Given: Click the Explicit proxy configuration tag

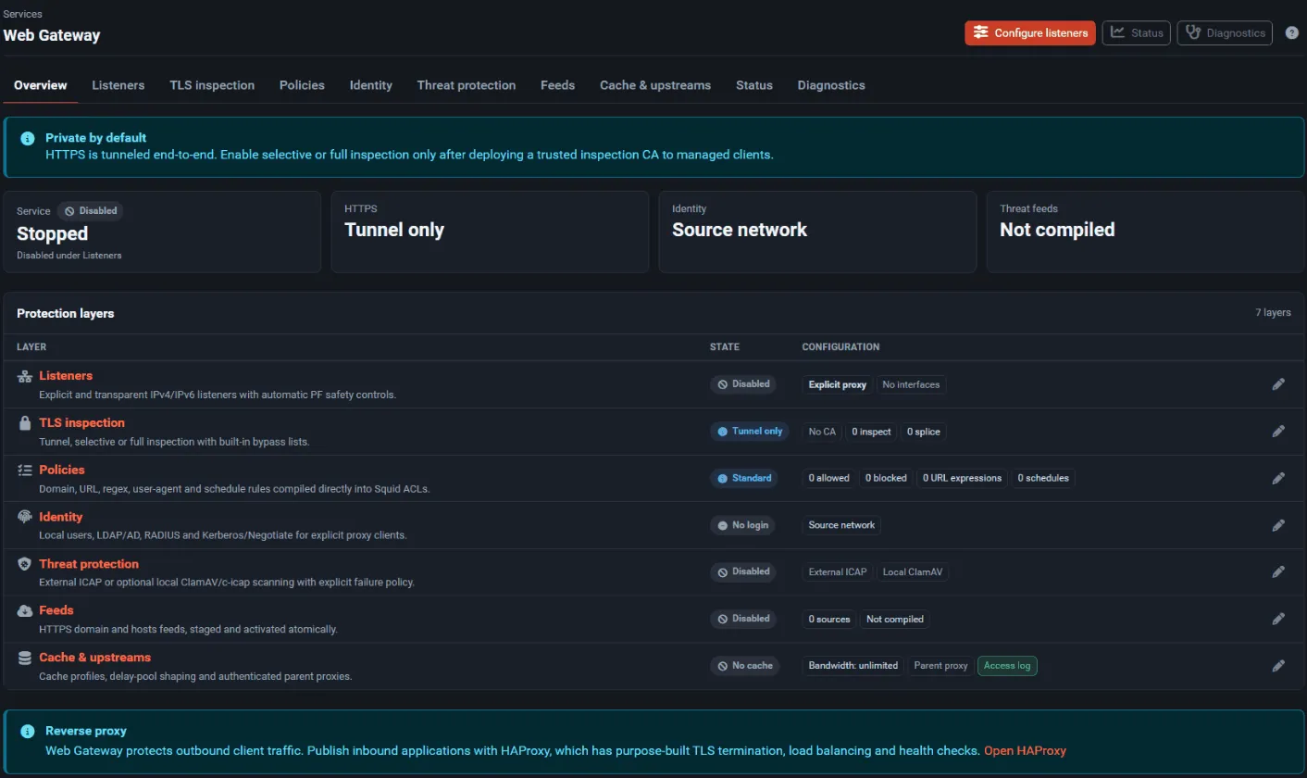Looking at the screenshot, I should 838,384.
